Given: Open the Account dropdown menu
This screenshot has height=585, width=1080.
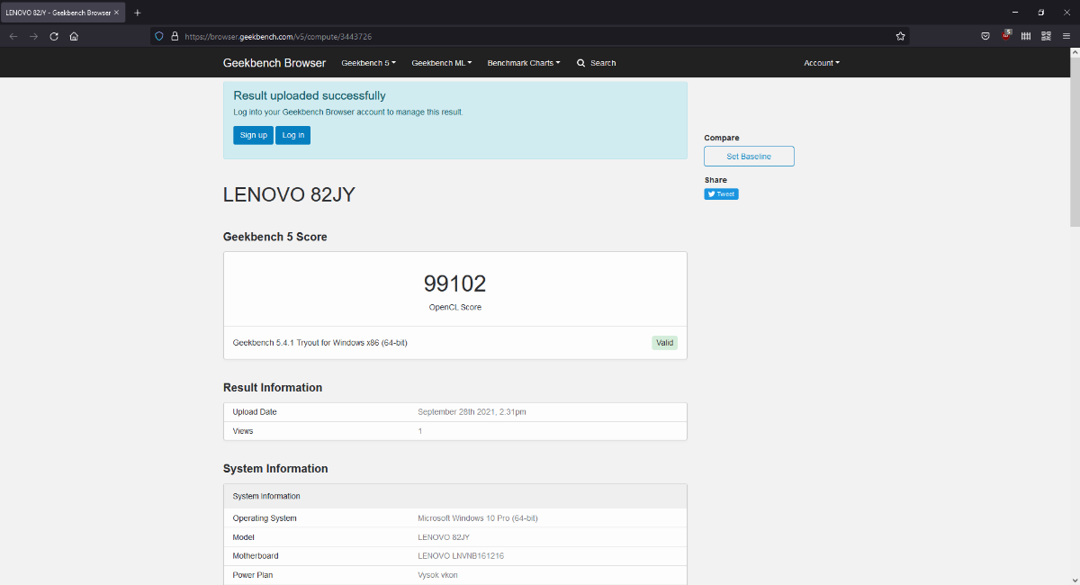Looking at the screenshot, I should click(x=821, y=63).
